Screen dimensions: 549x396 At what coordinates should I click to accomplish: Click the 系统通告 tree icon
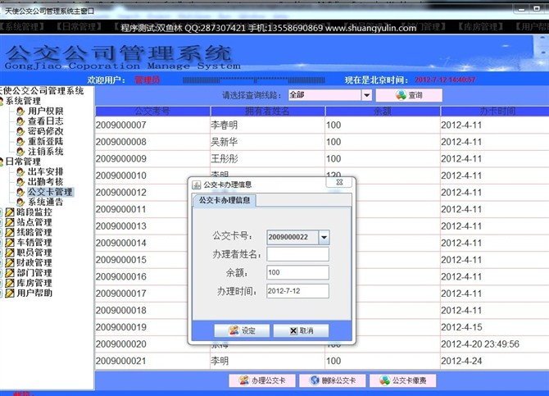(20, 203)
